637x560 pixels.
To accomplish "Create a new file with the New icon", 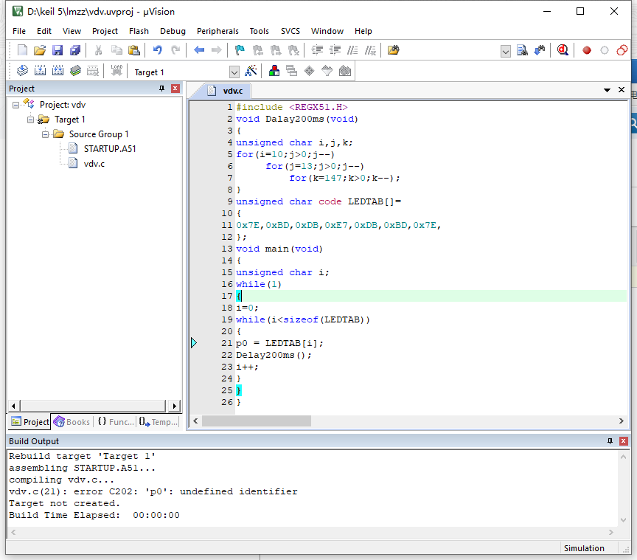I will [22, 50].
